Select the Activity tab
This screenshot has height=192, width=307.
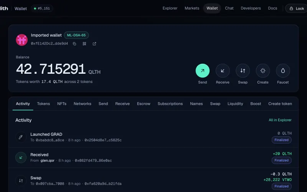23,104
